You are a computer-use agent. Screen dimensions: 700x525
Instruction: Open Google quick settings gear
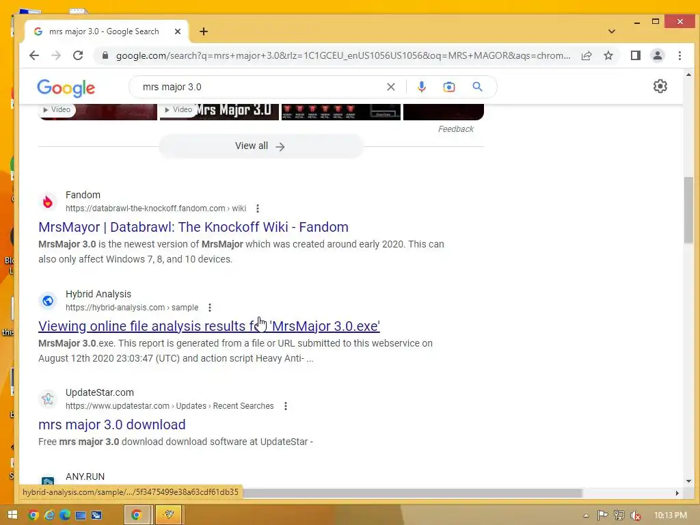(x=660, y=86)
